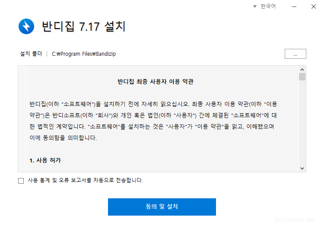324x229 pixels.
Task: Click the "1. 사용 허가" section heading
Action: 45,160
